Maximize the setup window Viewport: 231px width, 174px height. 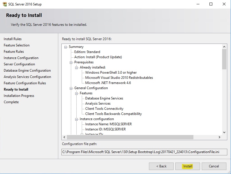tap(211, 4)
